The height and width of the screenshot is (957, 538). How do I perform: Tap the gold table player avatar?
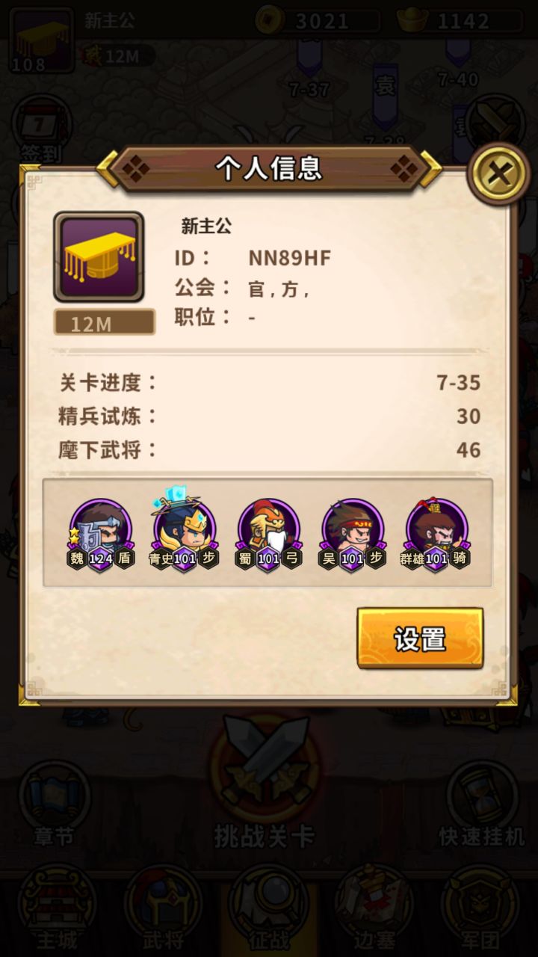point(99,257)
